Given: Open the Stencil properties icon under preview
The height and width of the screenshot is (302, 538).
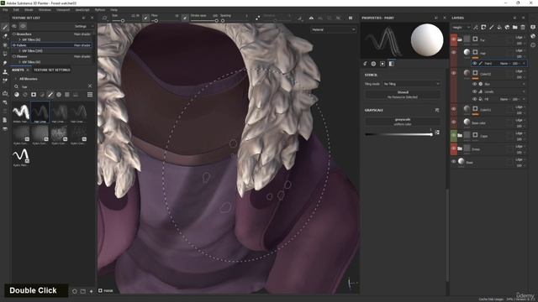Looking at the screenshot, I should point(382,64).
